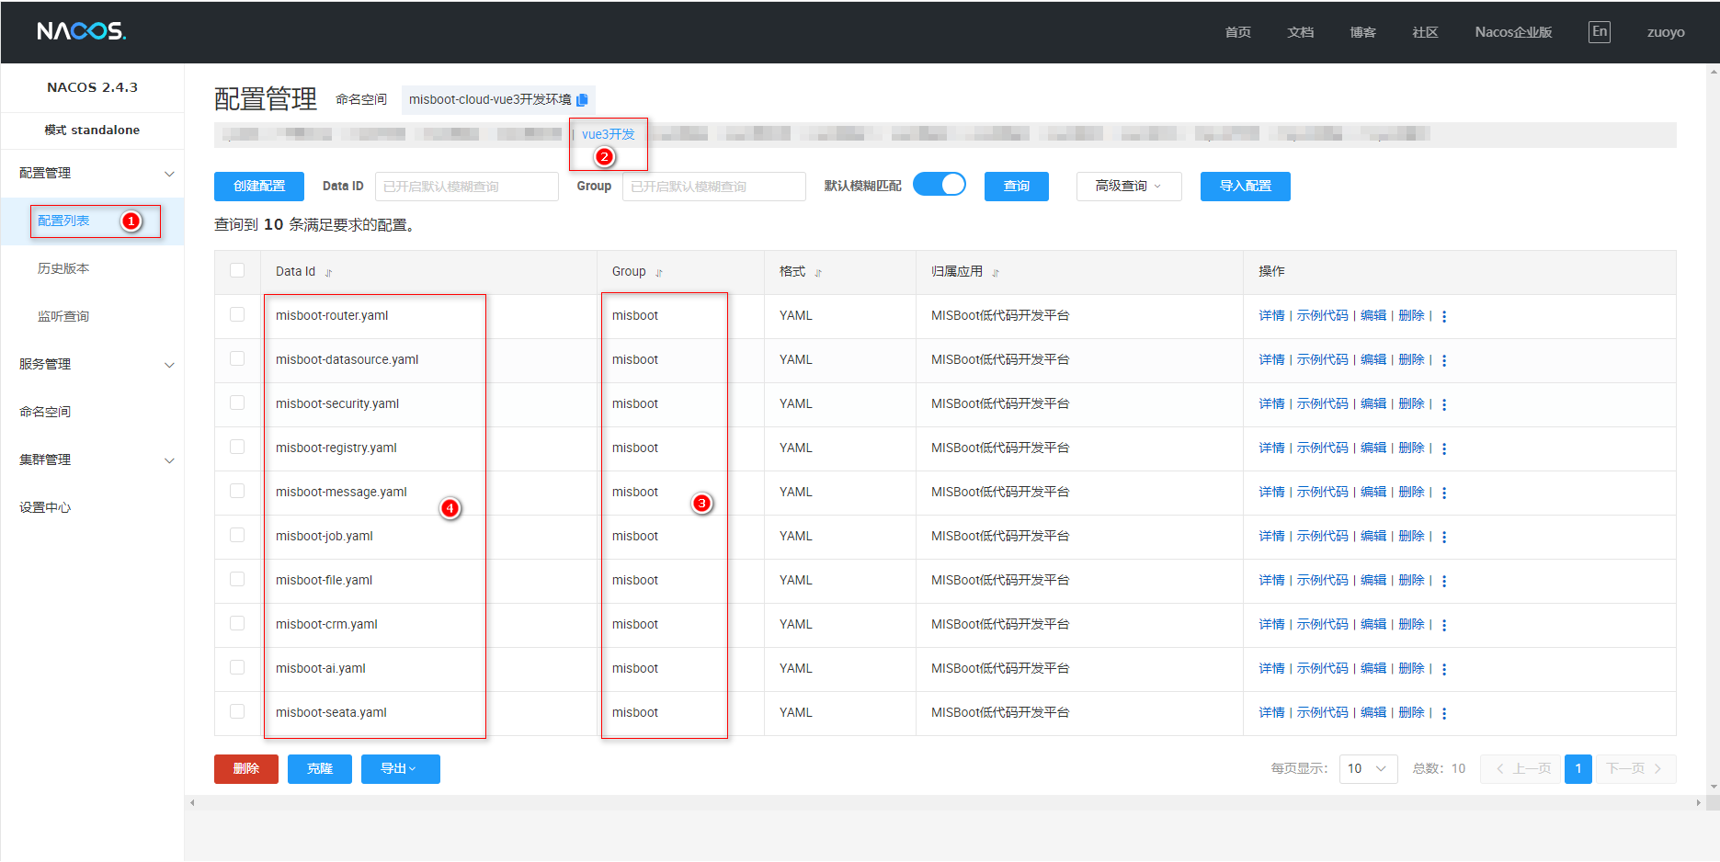Check the misboot-crm.yaml row checkbox
The height and width of the screenshot is (862, 1720).
pyautogui.click(x=237, y=623)
